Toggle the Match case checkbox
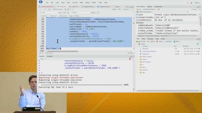202x113 pixels. pyautogui.click(x=49, y=16)
